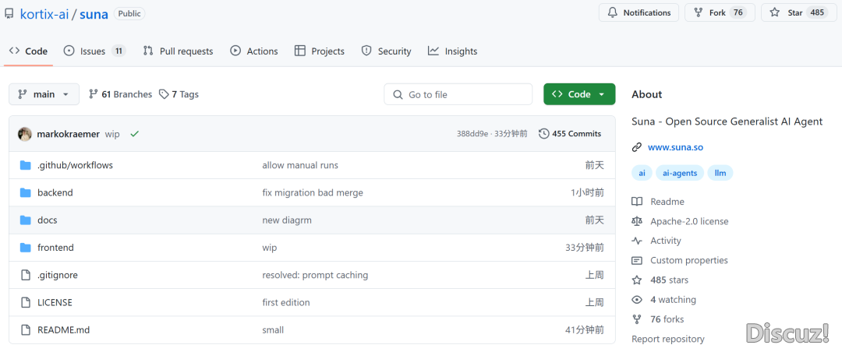Open 'fix migration bad merge' commit message

point(313,192)
